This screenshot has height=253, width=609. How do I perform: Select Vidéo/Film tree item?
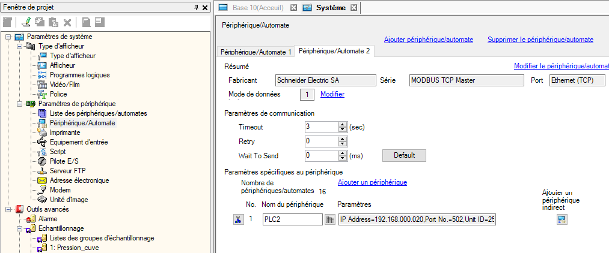click(x=65, y=85)
